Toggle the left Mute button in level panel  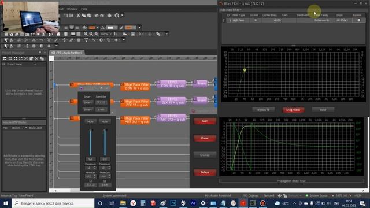coord(90,122)
